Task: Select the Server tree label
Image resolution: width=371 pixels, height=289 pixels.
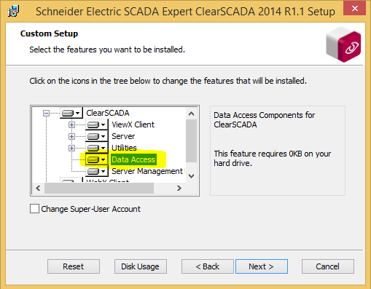Action: point(123,136)
